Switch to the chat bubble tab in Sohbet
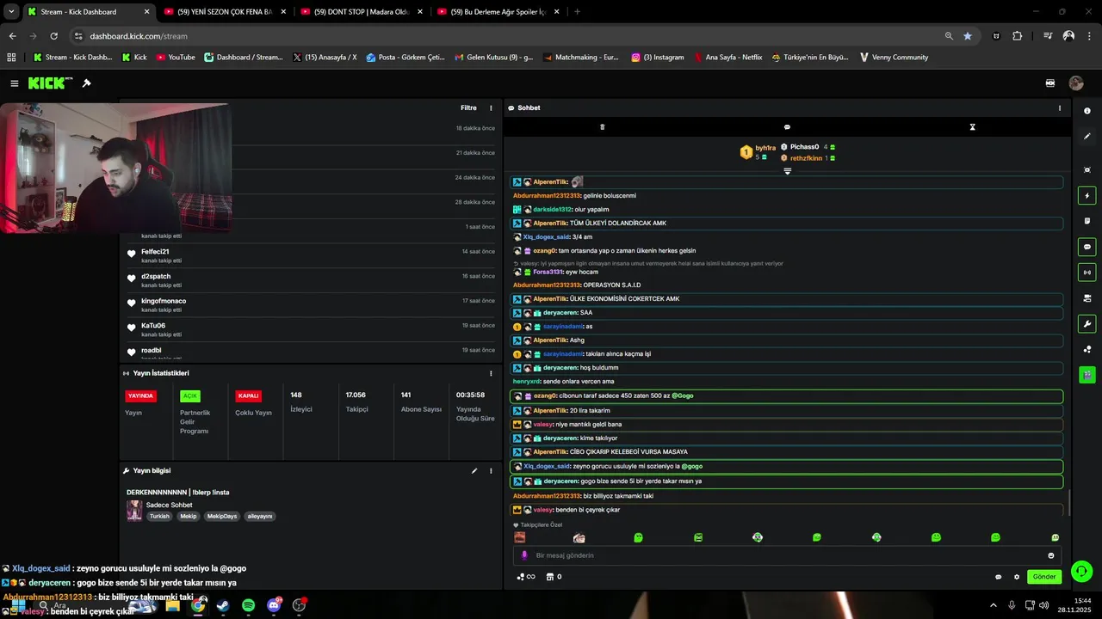Image resolution: width=1102 pixels, height=619 pixels. tap(787, 127)
